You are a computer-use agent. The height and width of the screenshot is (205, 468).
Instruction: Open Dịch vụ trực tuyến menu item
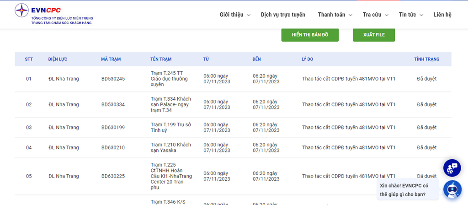283,15
